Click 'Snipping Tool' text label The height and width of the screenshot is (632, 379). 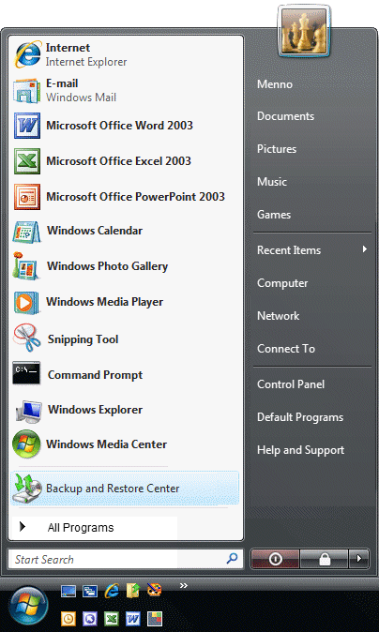83,339
